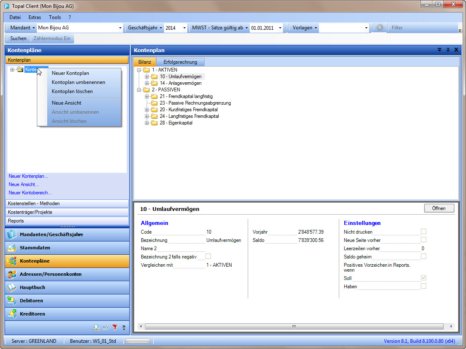Click the Mandanten/Geschäftsjahre building icon
Viewport: 466px width, 349px height.
point(12,234)
